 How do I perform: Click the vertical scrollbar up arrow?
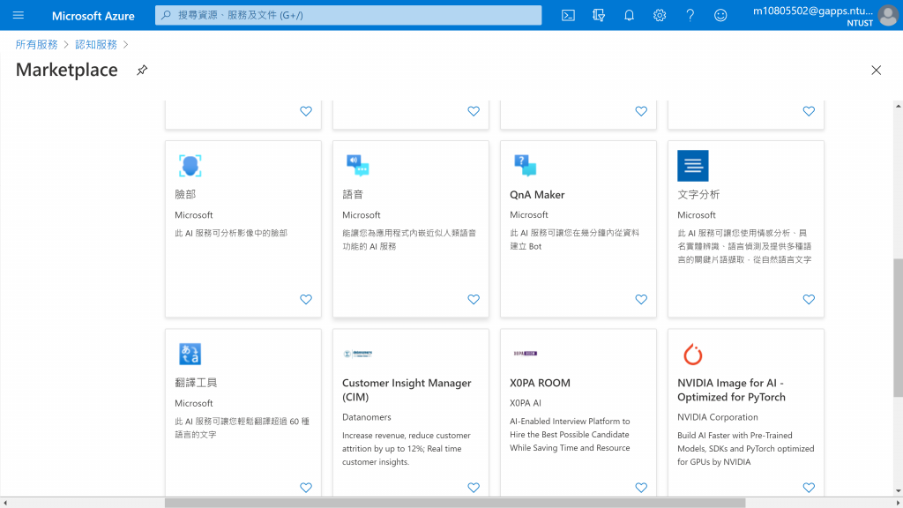pyautogui.click(x=898, y=106)
